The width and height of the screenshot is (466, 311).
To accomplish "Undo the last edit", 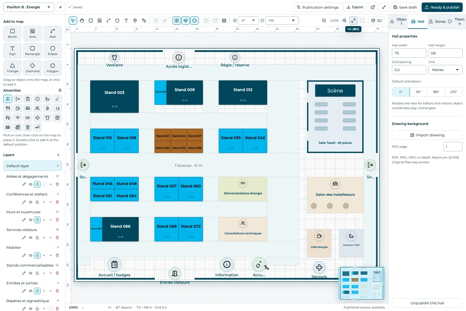I will [x=156, y=21].
